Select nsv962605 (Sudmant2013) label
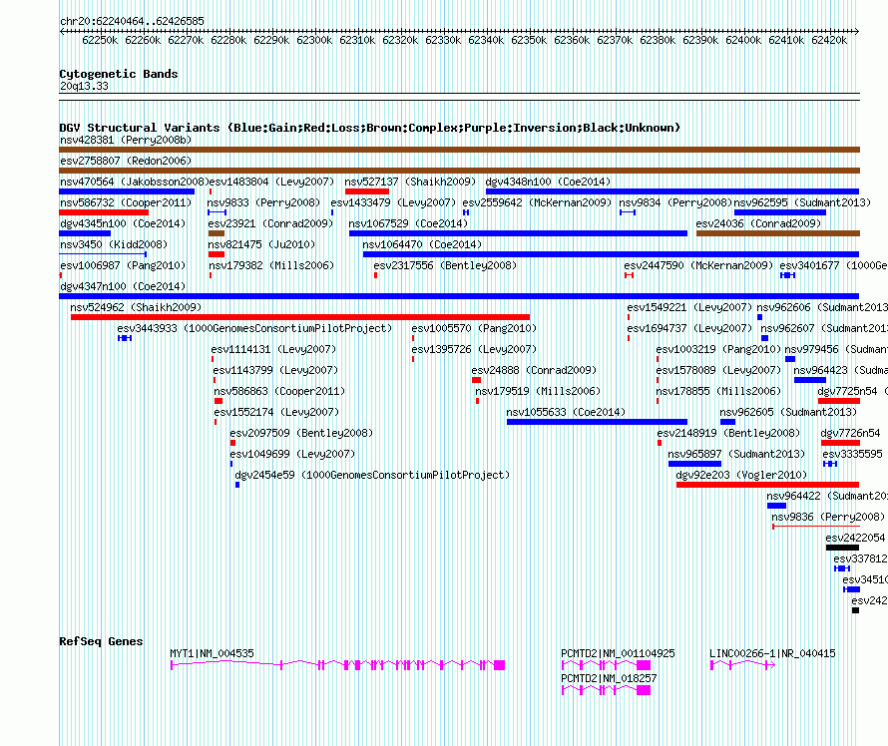888x746 pixels. tap(788, 412)
